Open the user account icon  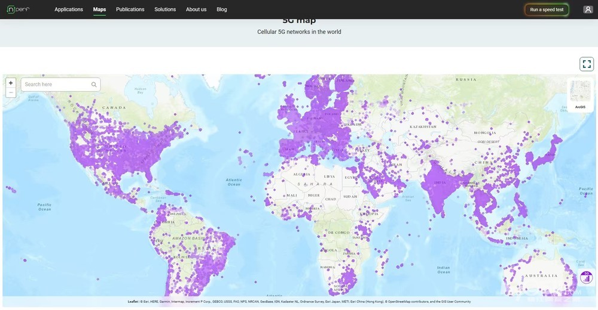(588, 10)
